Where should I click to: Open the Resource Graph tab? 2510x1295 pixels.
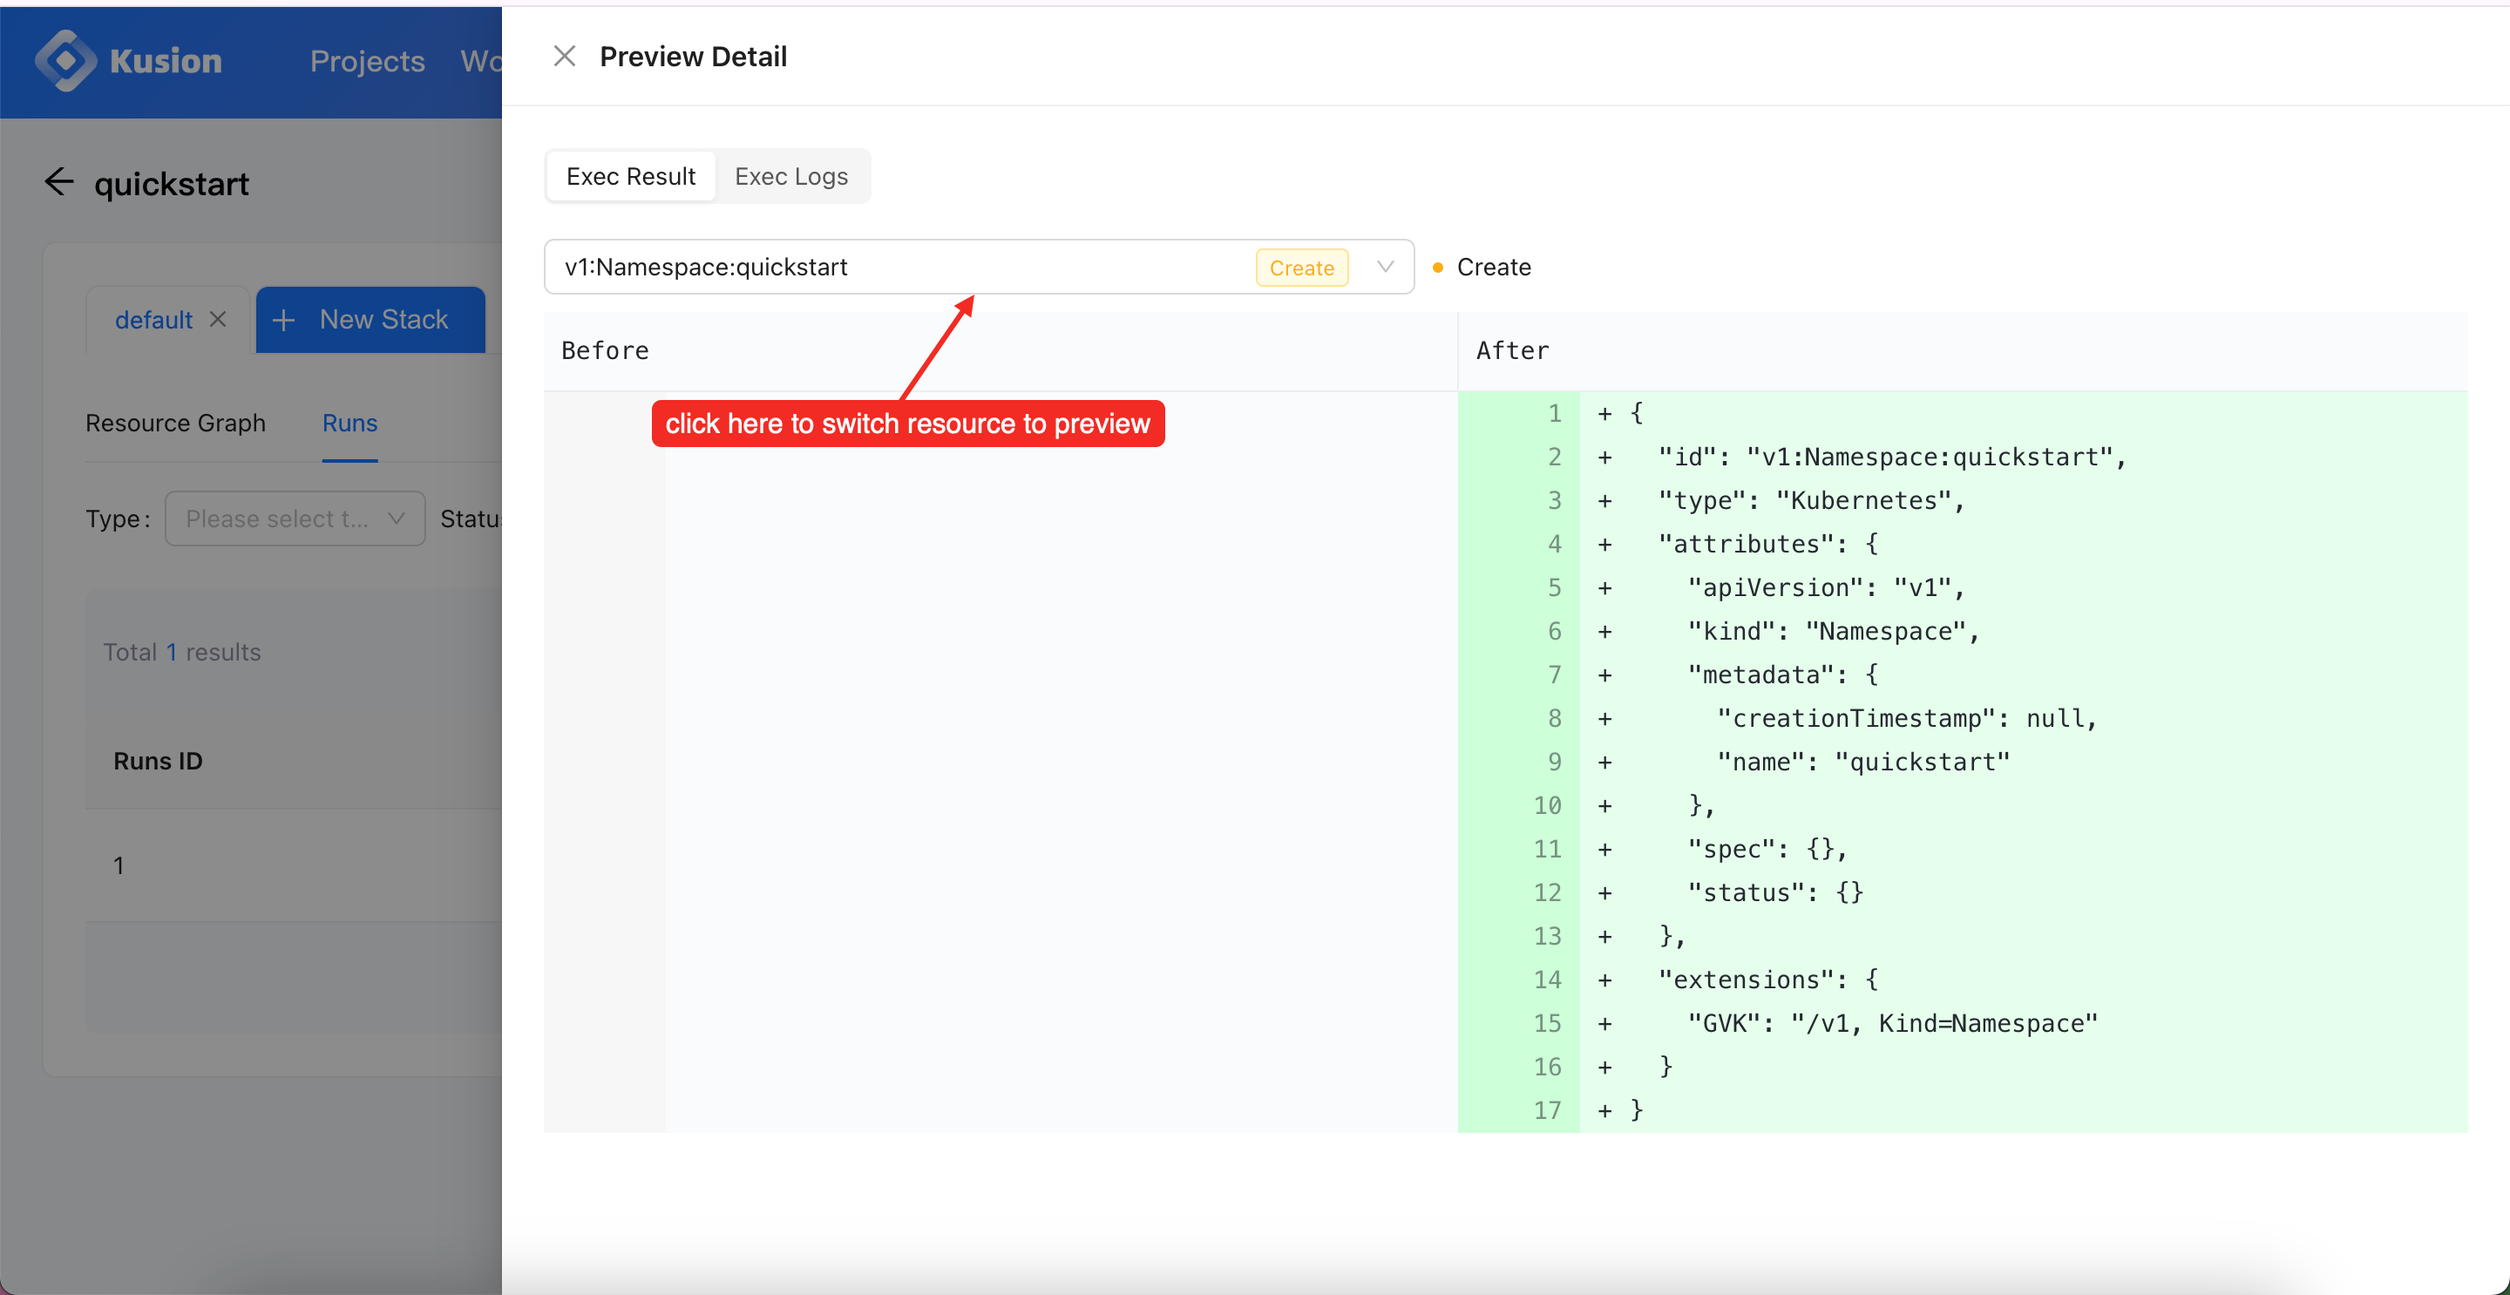point(175,423)
